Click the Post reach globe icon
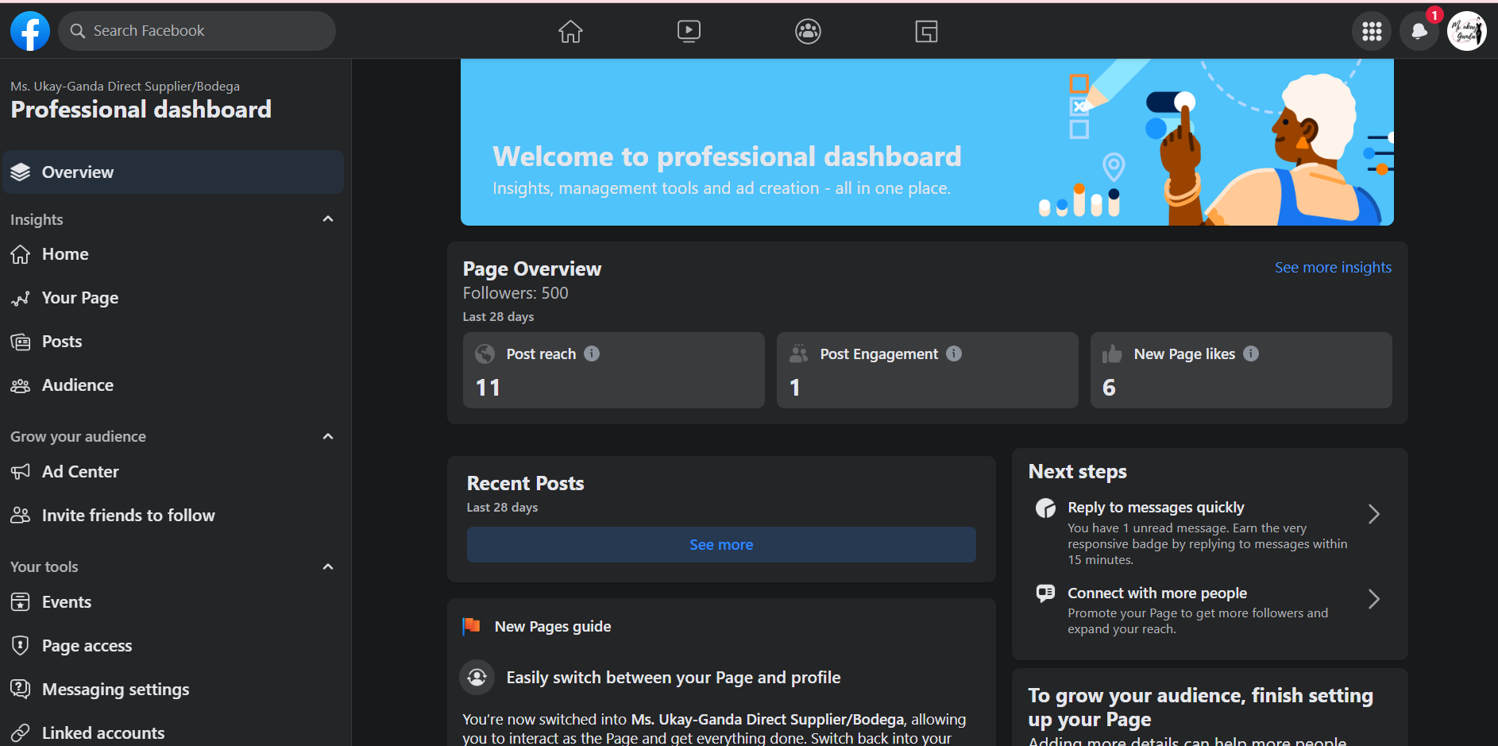The width and height of the screenshot is (1498, 746). 485,354
